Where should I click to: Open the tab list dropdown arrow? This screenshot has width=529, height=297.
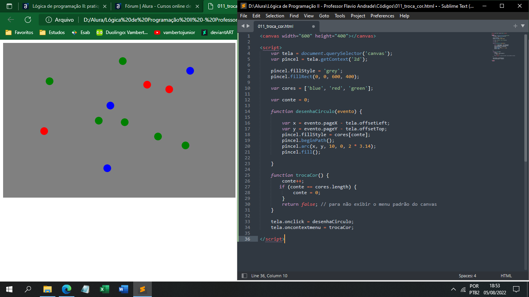coord(523,26)
